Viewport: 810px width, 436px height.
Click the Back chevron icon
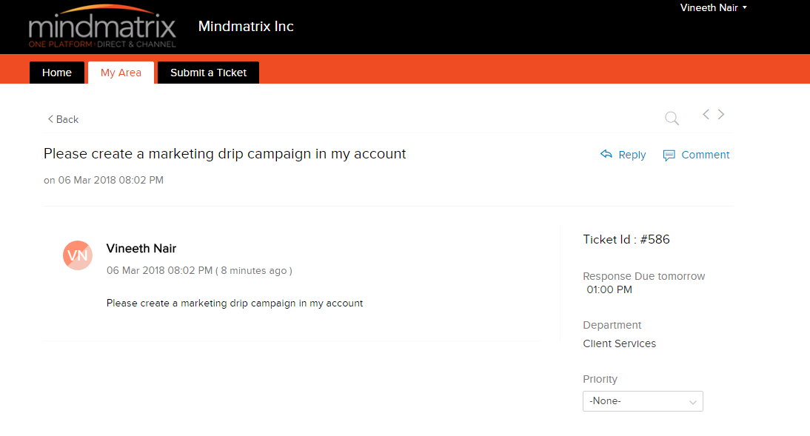50,119
